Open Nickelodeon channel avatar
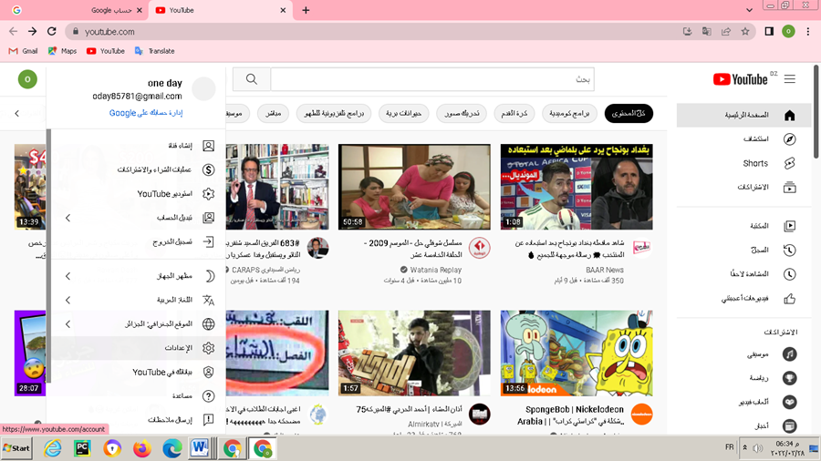 [x=642, y=414]
